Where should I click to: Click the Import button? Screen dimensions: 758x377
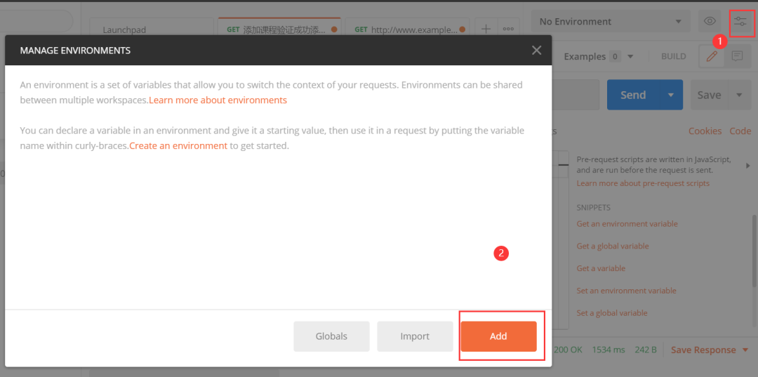[415, 336]
